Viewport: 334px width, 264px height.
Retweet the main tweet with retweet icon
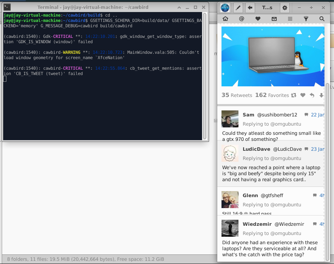294,95
